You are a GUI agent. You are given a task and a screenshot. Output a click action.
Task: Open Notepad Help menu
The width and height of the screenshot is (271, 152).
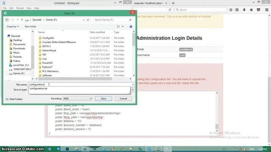pyautogui.click(x=36, y=8)
